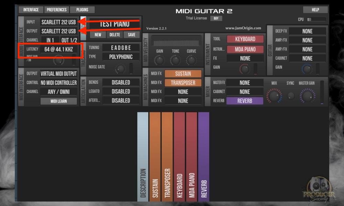
Task: Click the MIDI Velocity Curve knob
Action: click(191, 60)
